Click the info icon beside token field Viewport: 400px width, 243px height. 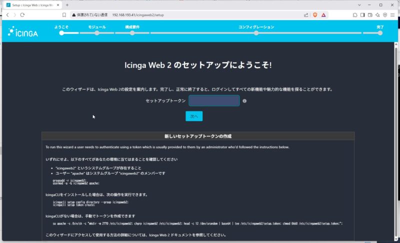point(244,101)
